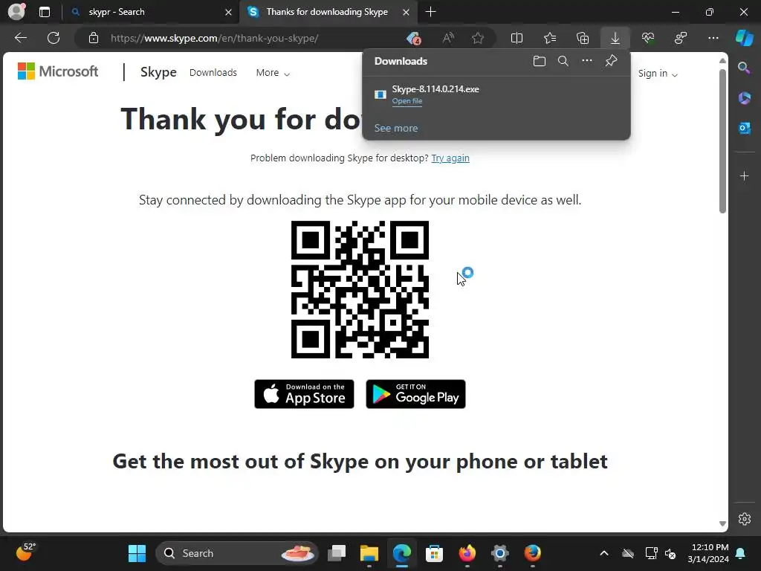The width and height of the screenshot is (761, 571).
Task: Launch Copilot from the sidebar
Action: [745, 38]
